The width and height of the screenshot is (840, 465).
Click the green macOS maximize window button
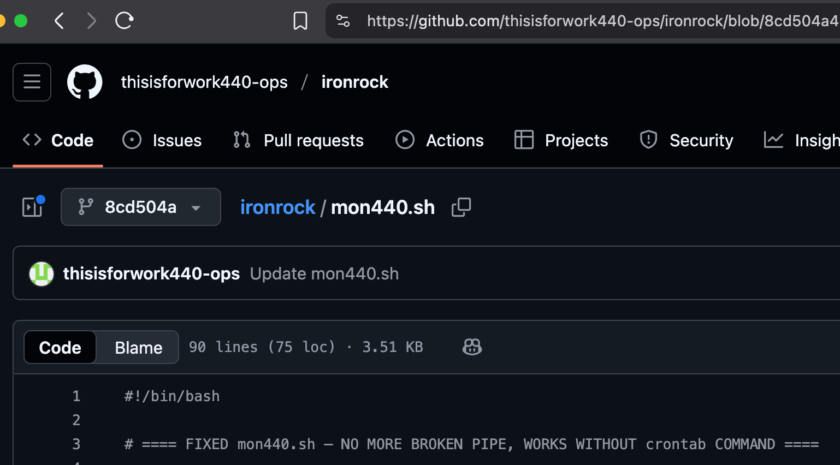tap(21, 21)
